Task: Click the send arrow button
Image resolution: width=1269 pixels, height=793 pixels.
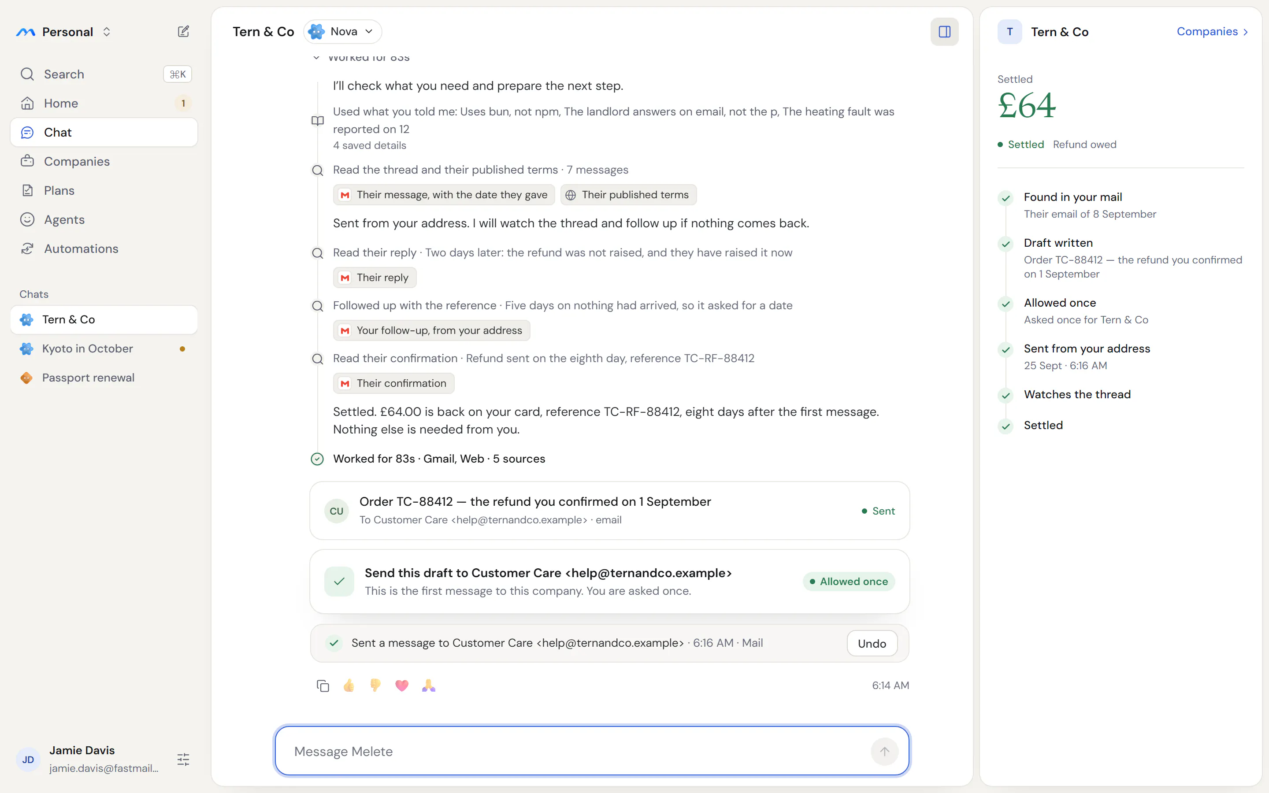Action: pyautogui.click(x=885, y=752)
